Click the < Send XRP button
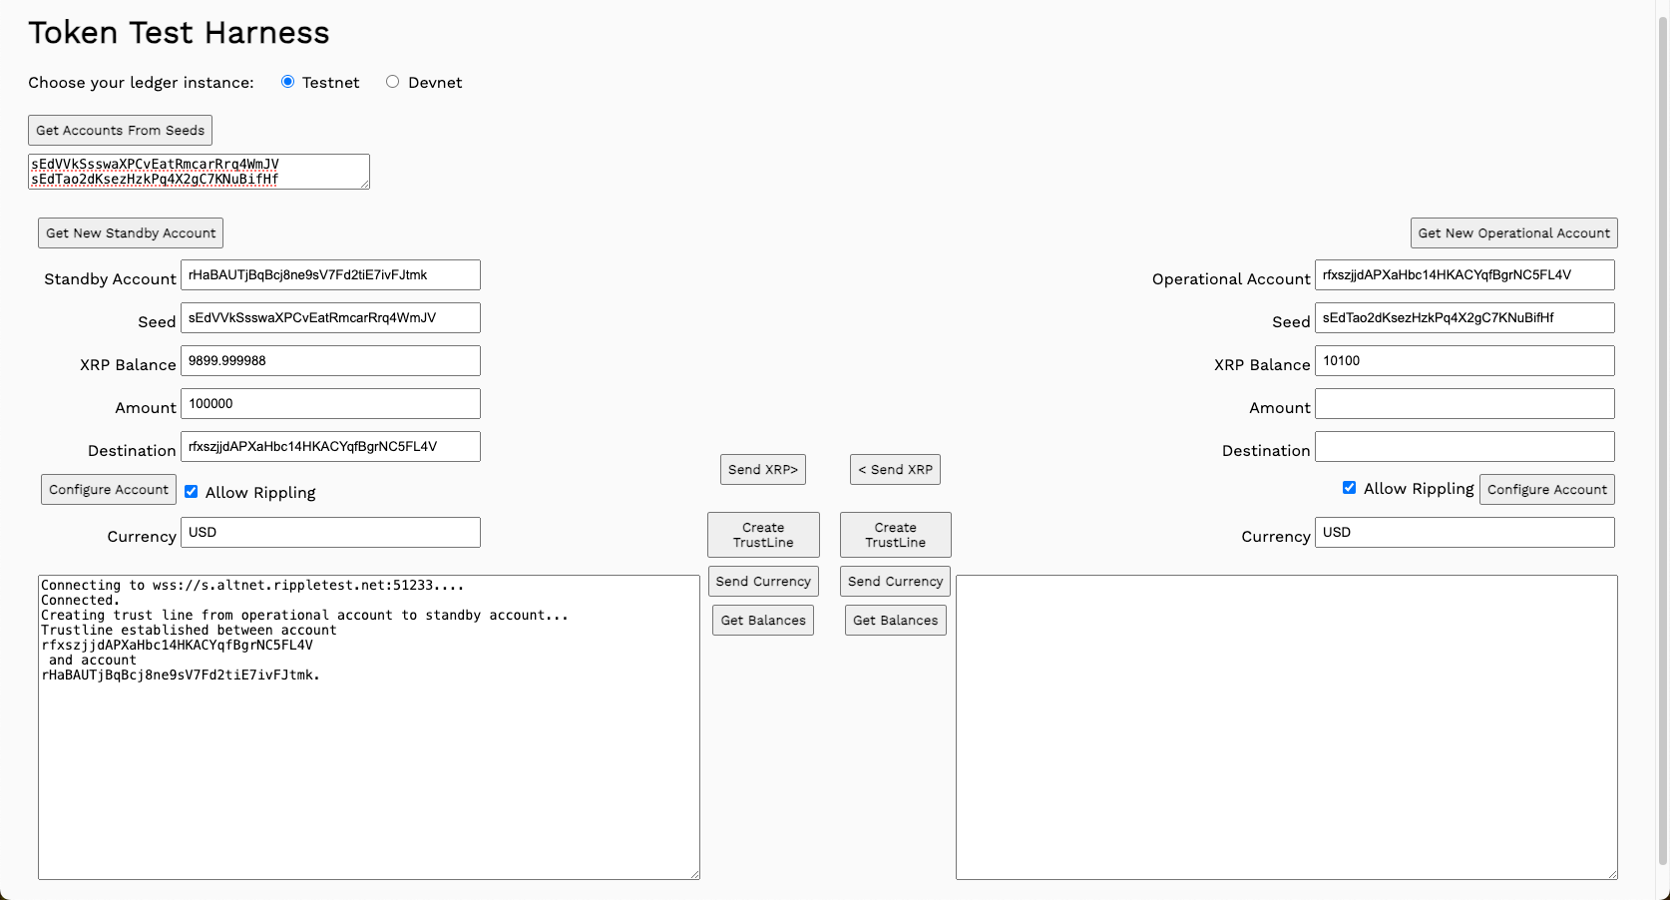 click(895, 470)
